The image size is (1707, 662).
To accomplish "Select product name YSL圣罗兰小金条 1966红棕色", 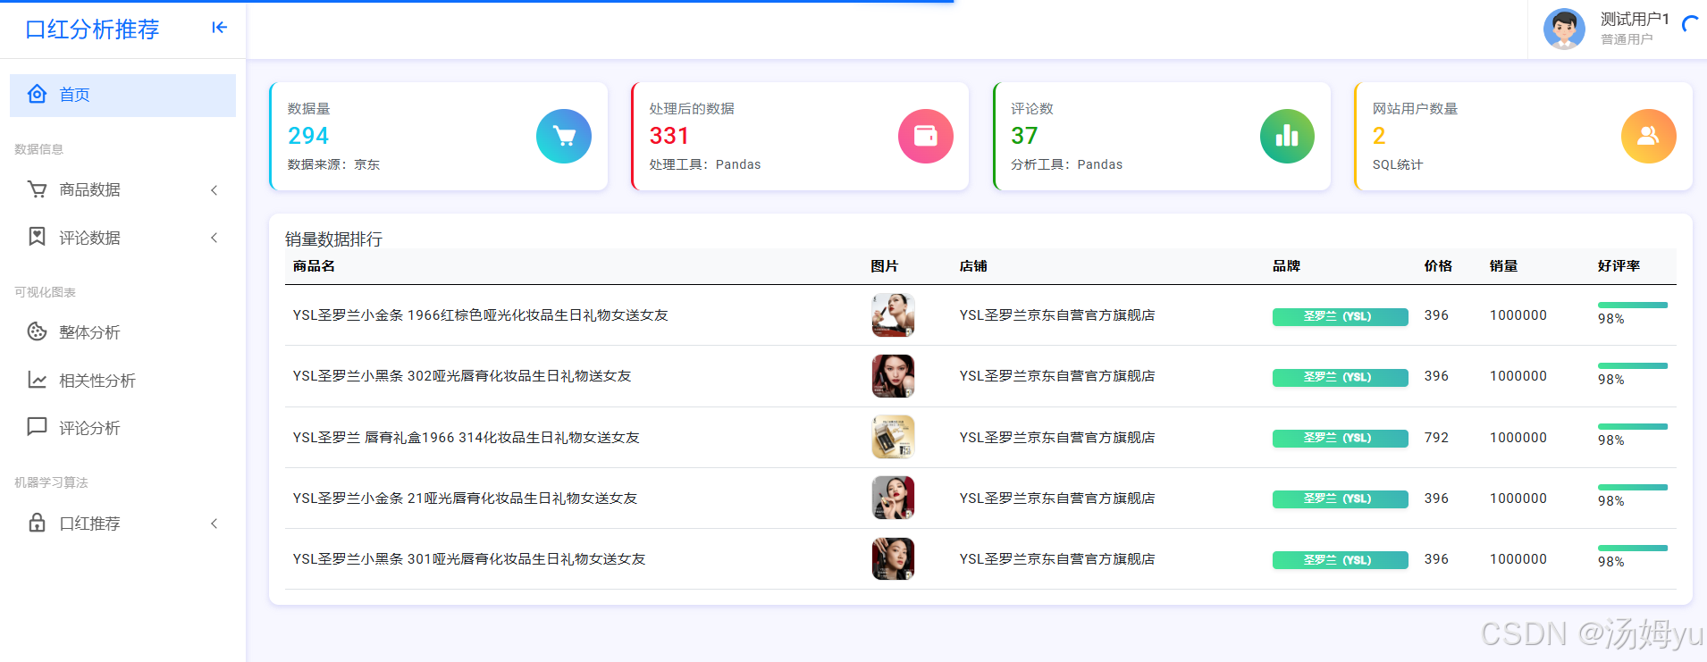I will click(481, 315).
